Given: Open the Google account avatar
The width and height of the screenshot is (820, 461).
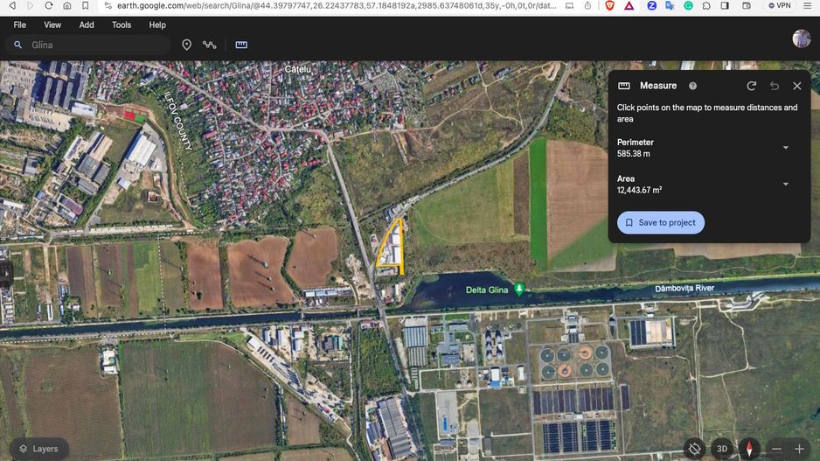Looking at the screenshot, I should [801, 38].
